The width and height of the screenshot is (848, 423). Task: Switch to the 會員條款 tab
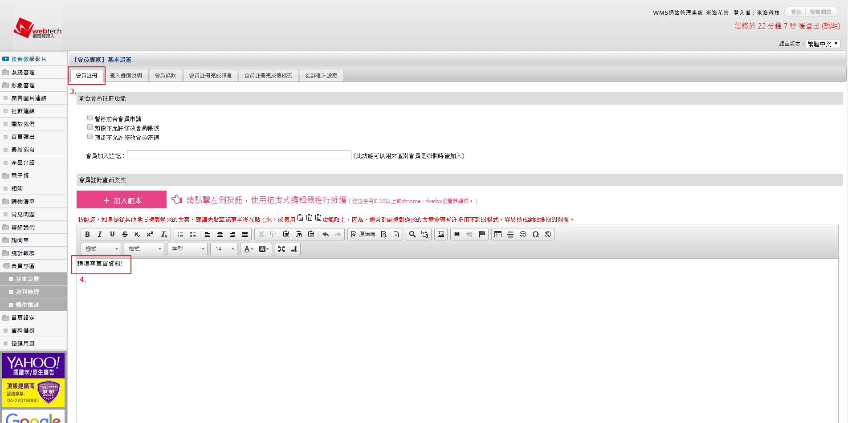pyautogui.click(x=165, y=76)
